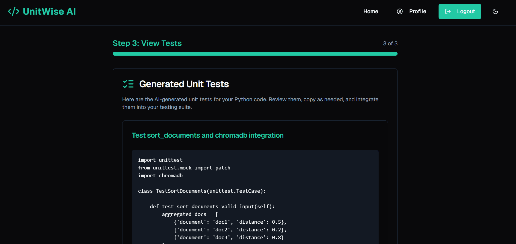Click the wizard step progress bar

[x=255, y=54]
